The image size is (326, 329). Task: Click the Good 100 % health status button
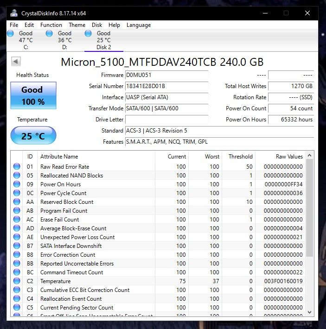click(33, 95)
